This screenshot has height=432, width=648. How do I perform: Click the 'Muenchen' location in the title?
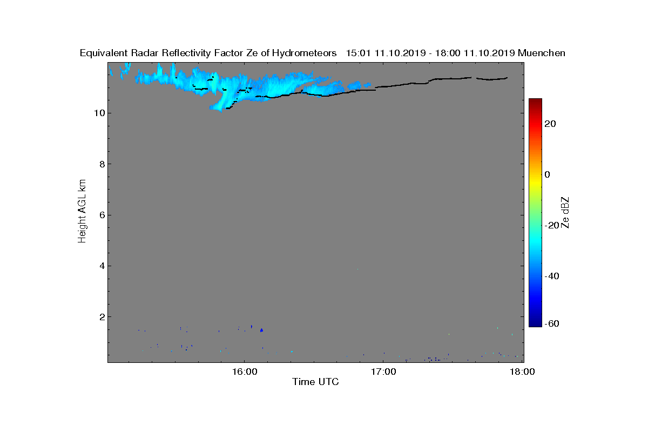coord(542,53)
